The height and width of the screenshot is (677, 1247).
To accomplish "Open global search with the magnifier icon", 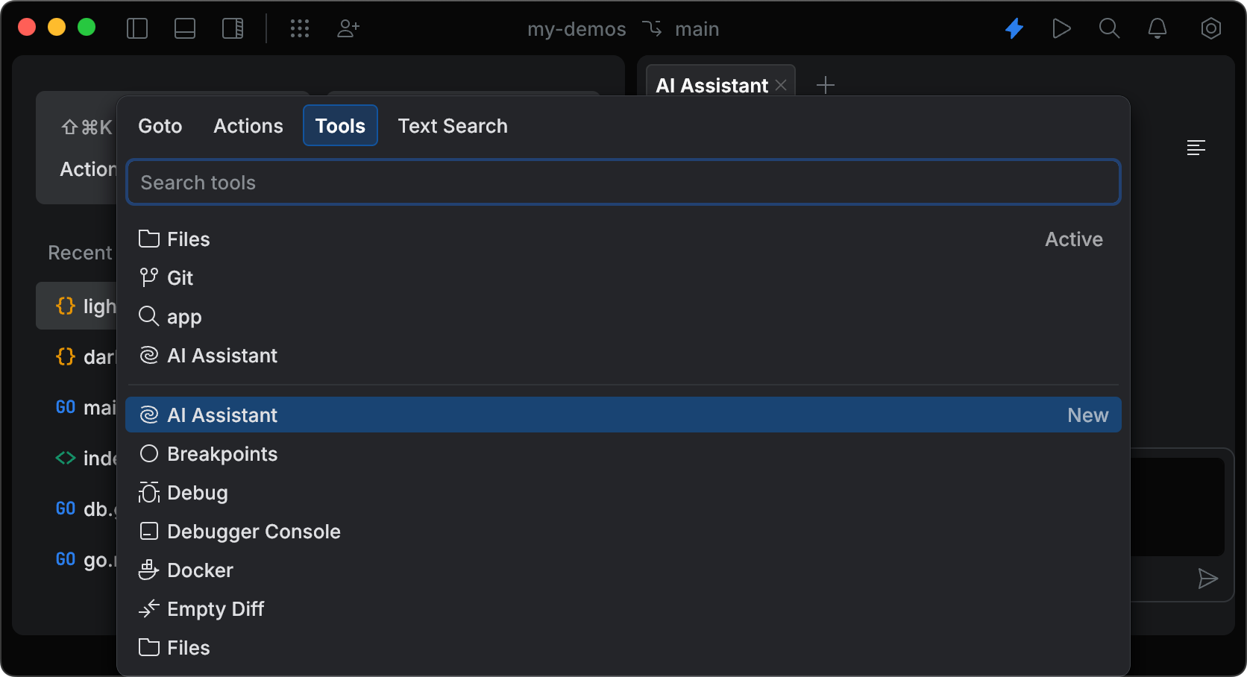I will (1109, 28).
